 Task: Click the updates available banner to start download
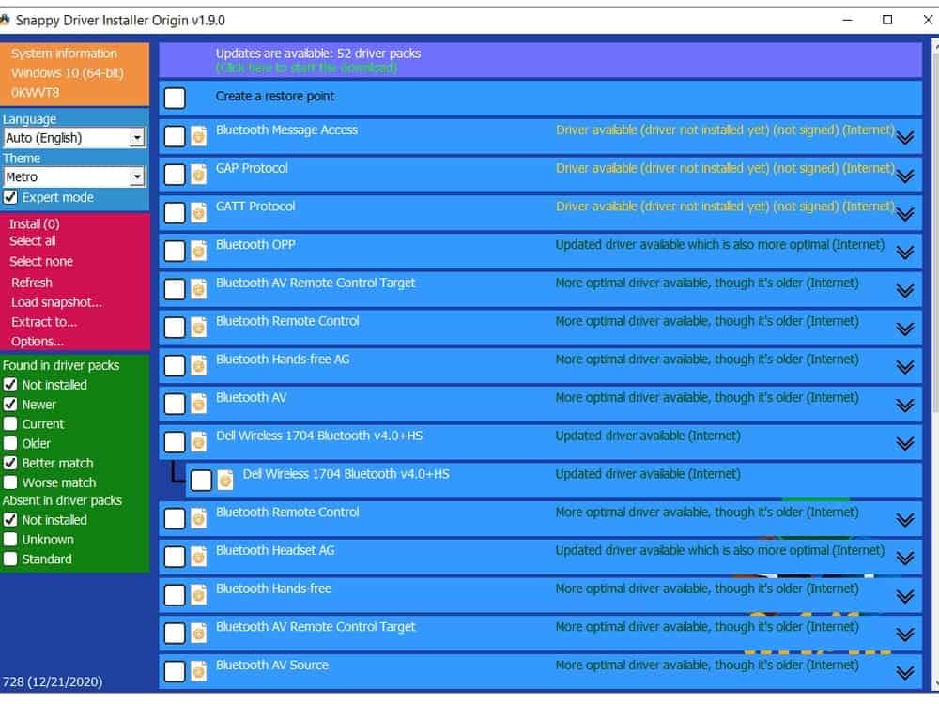click(540, 60)
